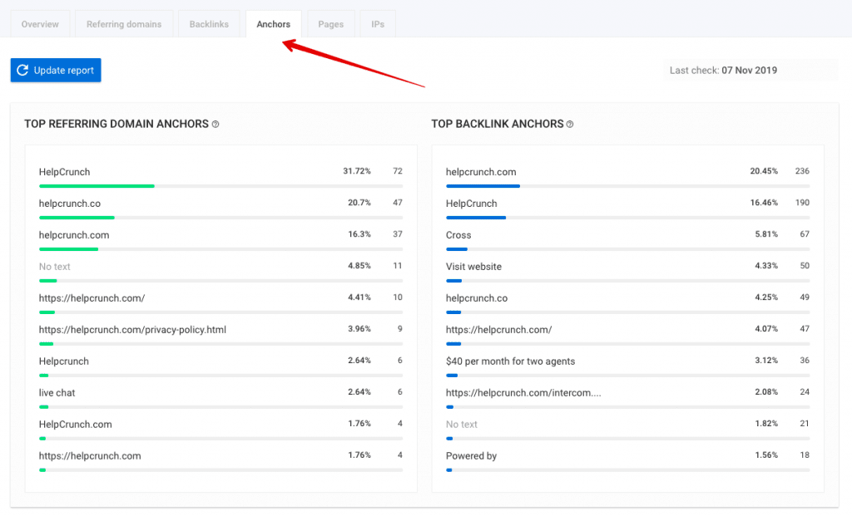This screenshot has height=516, width=852.
Task: Click the count 67 for Cross
Action: click(805, 233)
